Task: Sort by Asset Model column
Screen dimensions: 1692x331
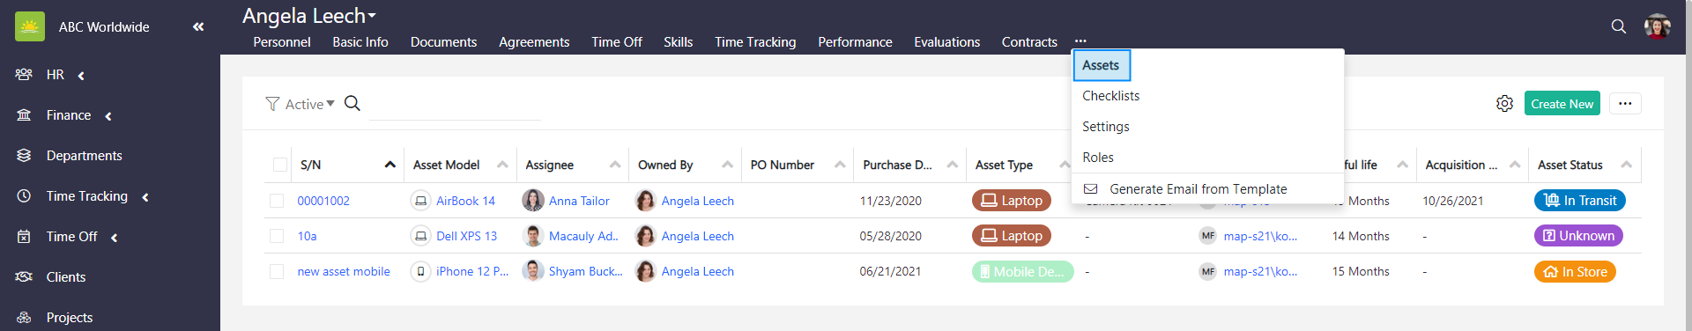Action: click(x=502, y=165)
